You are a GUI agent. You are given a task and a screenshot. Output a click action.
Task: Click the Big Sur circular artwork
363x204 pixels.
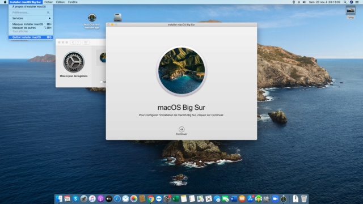[x=181, y=70]
